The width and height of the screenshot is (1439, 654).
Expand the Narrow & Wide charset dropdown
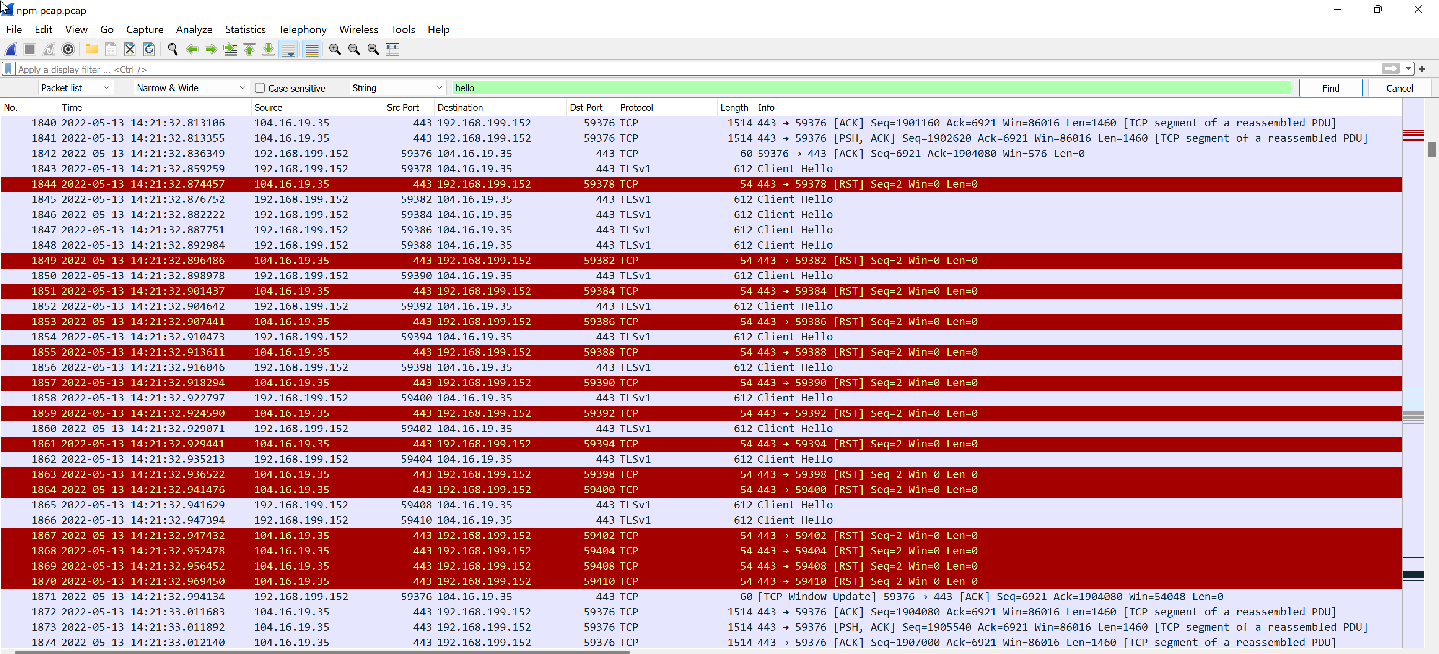click(191, 88)
